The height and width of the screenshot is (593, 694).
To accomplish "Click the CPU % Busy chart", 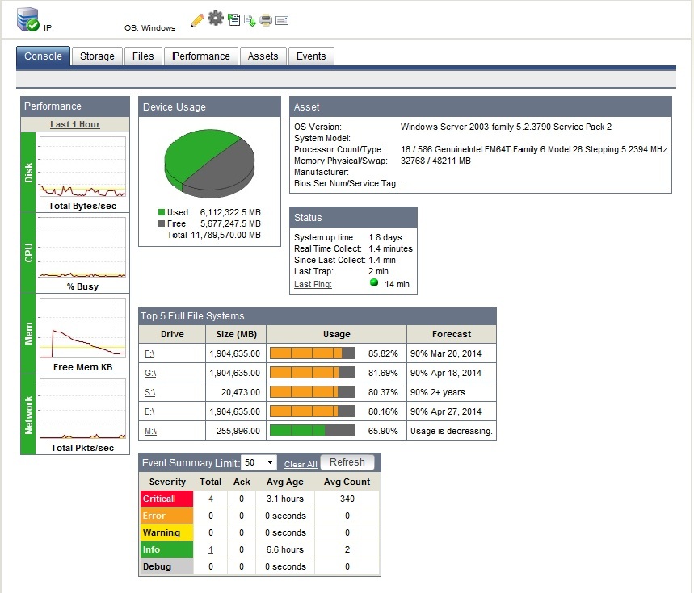I will 82,248.
